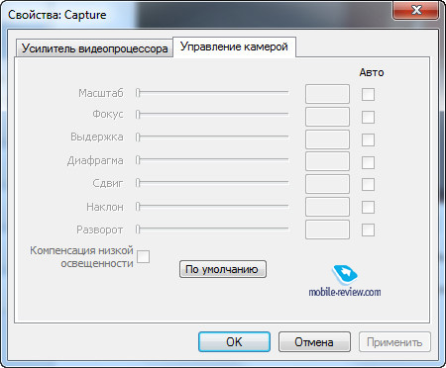Click the Разворот slider handle
Viewport: 446px width, 368px height.
[138, 229]
